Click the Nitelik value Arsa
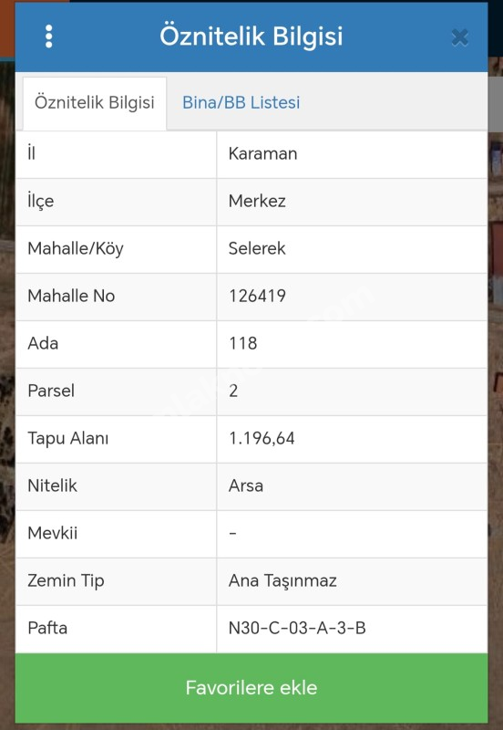The height and width of the screenshot is (730, 503). (246, 486)
